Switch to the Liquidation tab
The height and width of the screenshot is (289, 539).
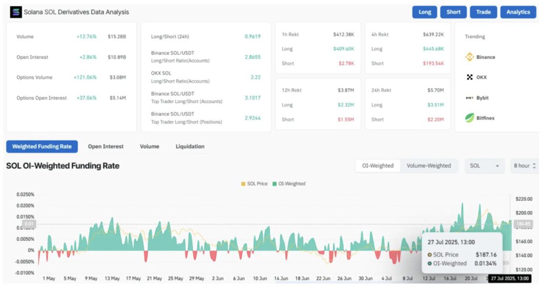coord(189,146)
